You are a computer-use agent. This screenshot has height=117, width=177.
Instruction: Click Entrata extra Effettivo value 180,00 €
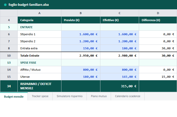[x=120, y=48]
